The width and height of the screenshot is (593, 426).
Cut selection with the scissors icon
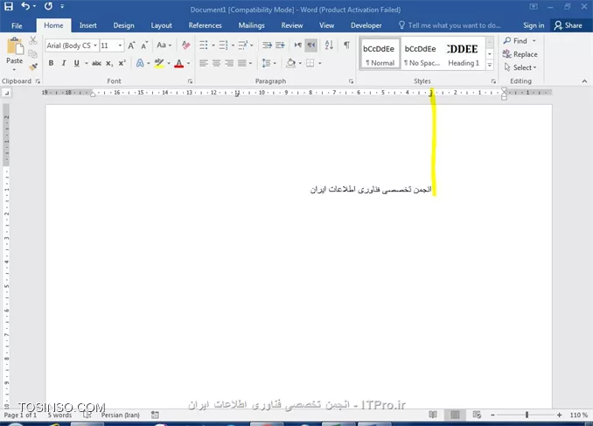33,40
